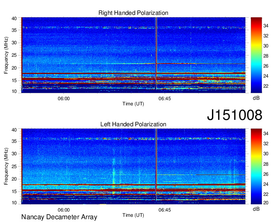Click Frequency (MHz) axis label of Left Handed plot
The height and width of the screenshot is (222, 273).
(x=6, y=166)
